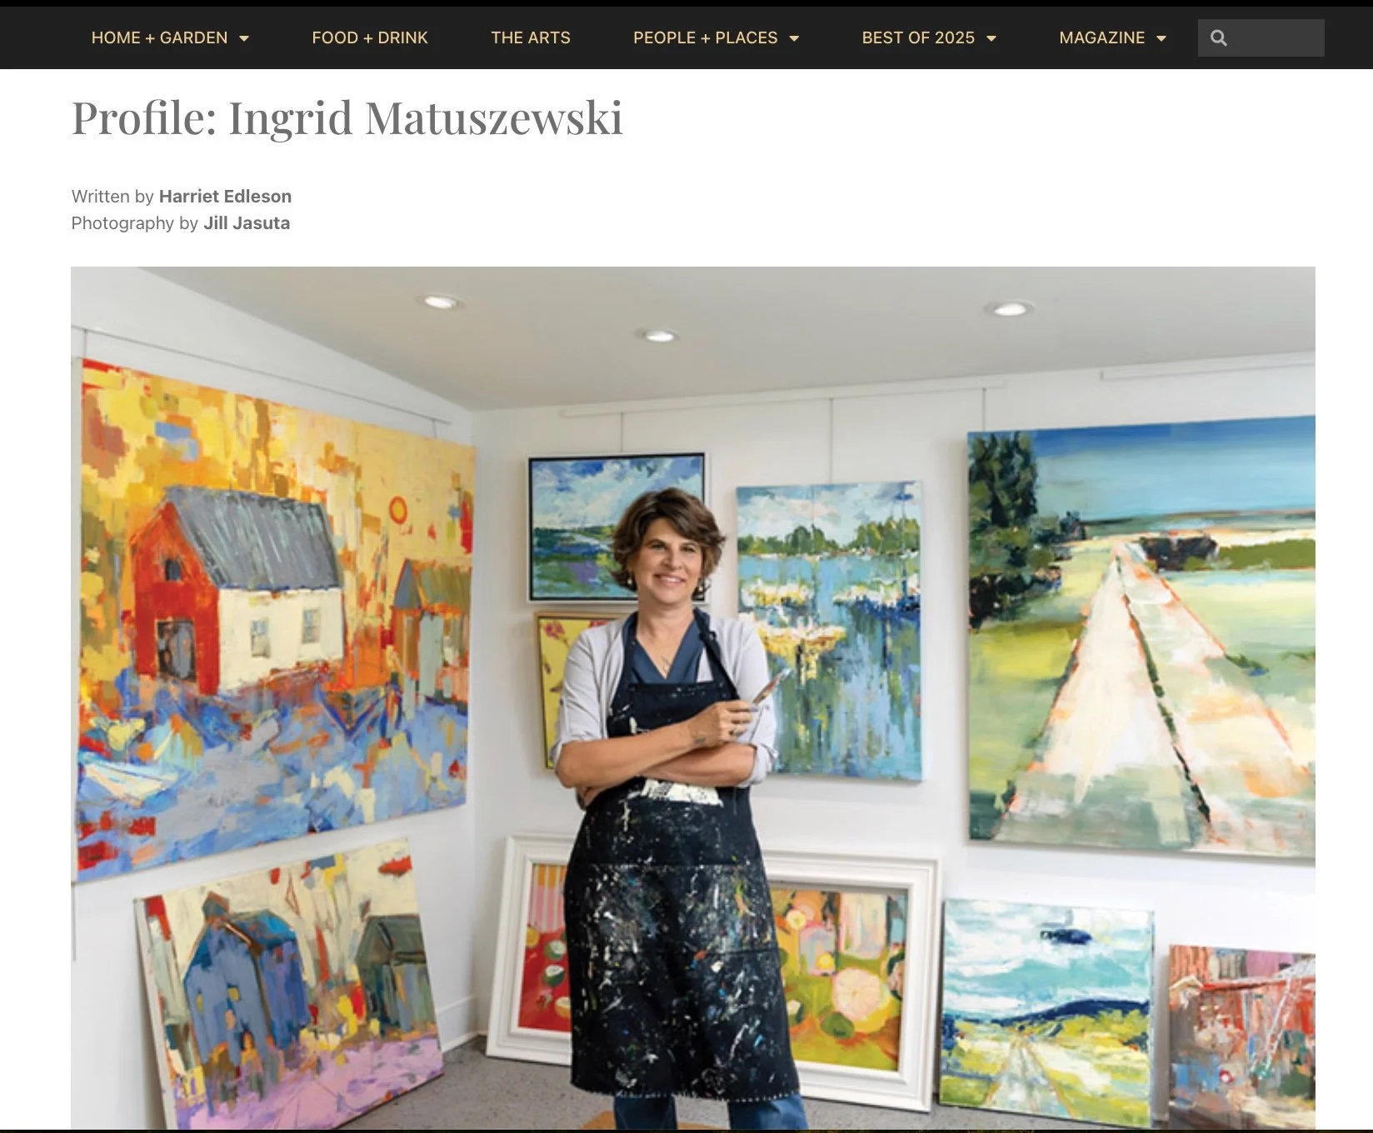Click the search magnifier icon

pyautogui.click(x=1218, y=38)
